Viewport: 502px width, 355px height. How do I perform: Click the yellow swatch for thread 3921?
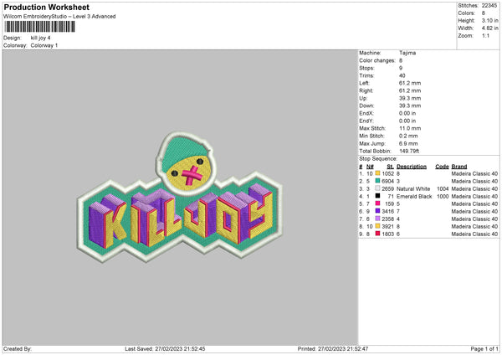[x=377, y=226]
